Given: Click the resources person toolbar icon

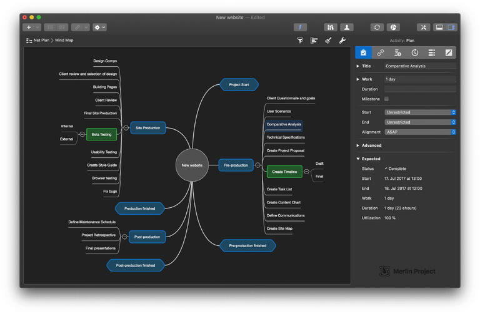Looking at the screenshot, I should click(346, 27).
